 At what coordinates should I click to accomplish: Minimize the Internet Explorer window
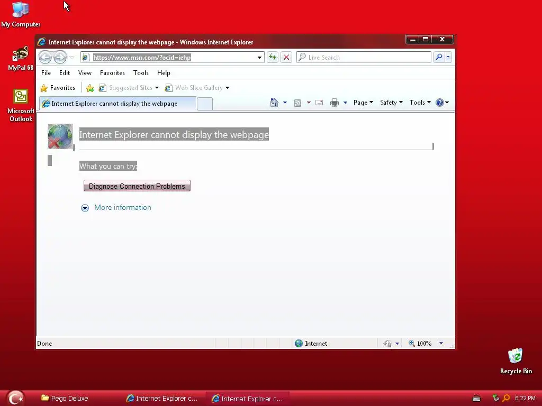pos(413,39)
